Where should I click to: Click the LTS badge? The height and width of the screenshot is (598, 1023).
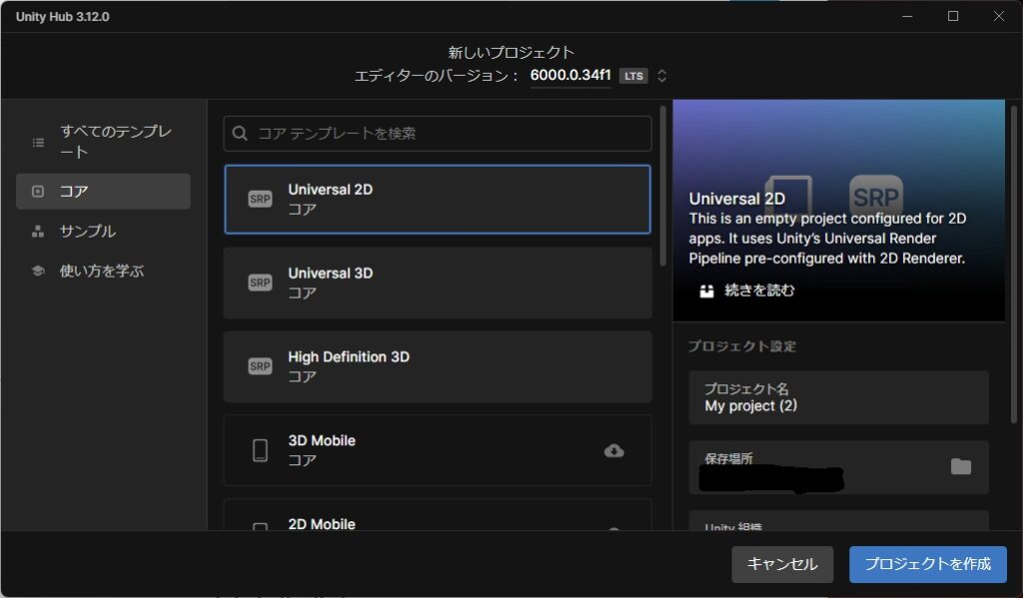(633, 76)
